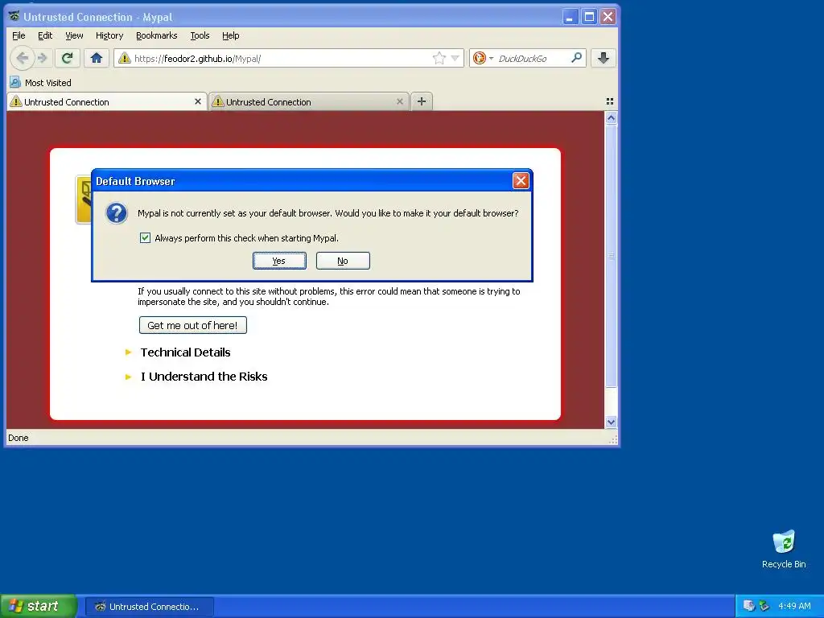Select the first Untrusted Connection tab
Viewport: 824px width, 618px height.
pos(107,102)
